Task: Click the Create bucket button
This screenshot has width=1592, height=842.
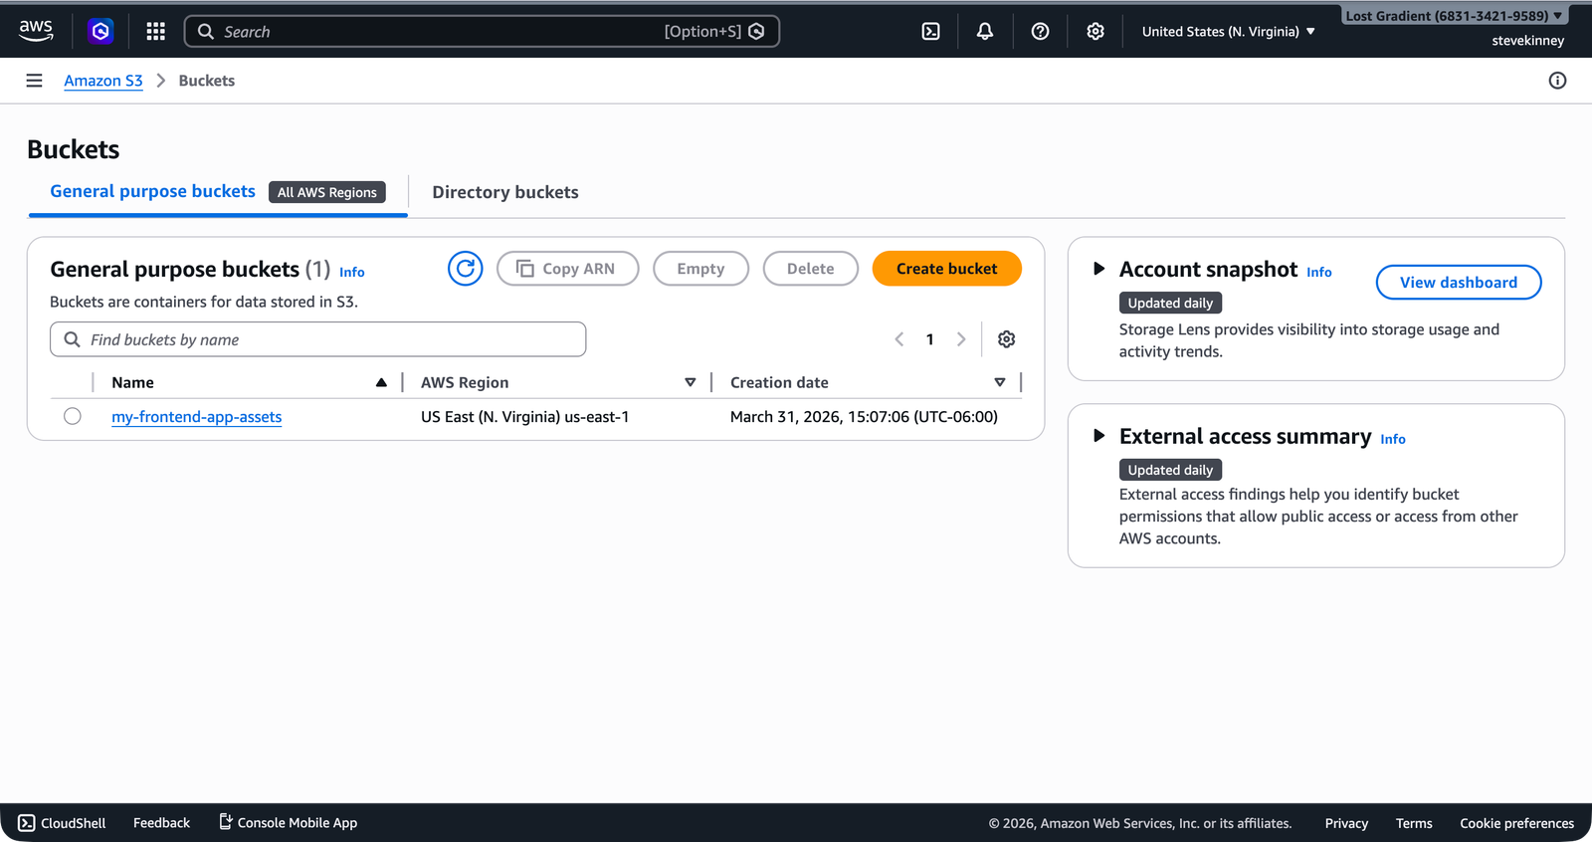Action: [x=946, y=269]
